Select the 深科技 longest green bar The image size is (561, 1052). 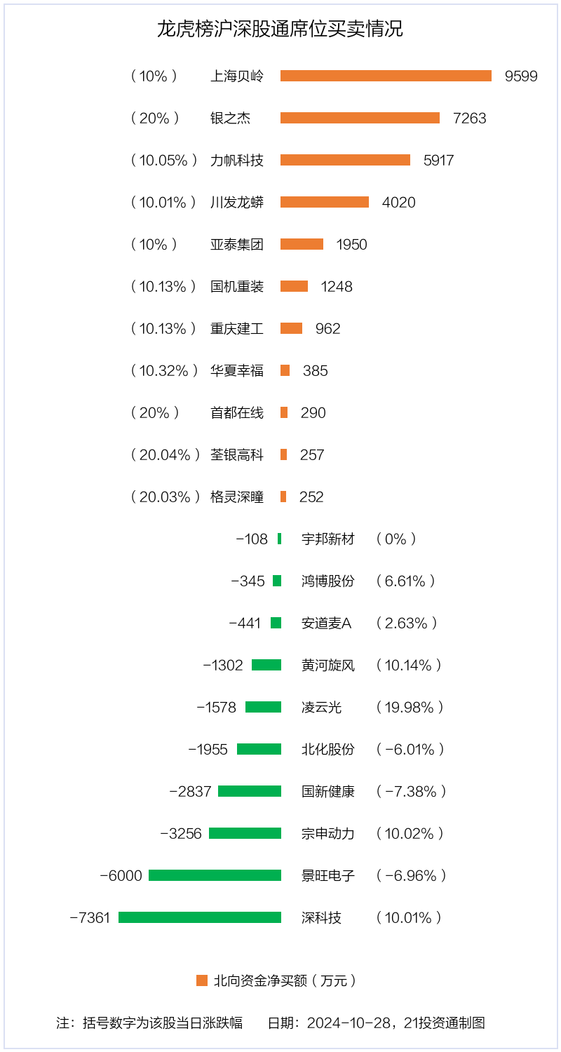pos(200,917)
